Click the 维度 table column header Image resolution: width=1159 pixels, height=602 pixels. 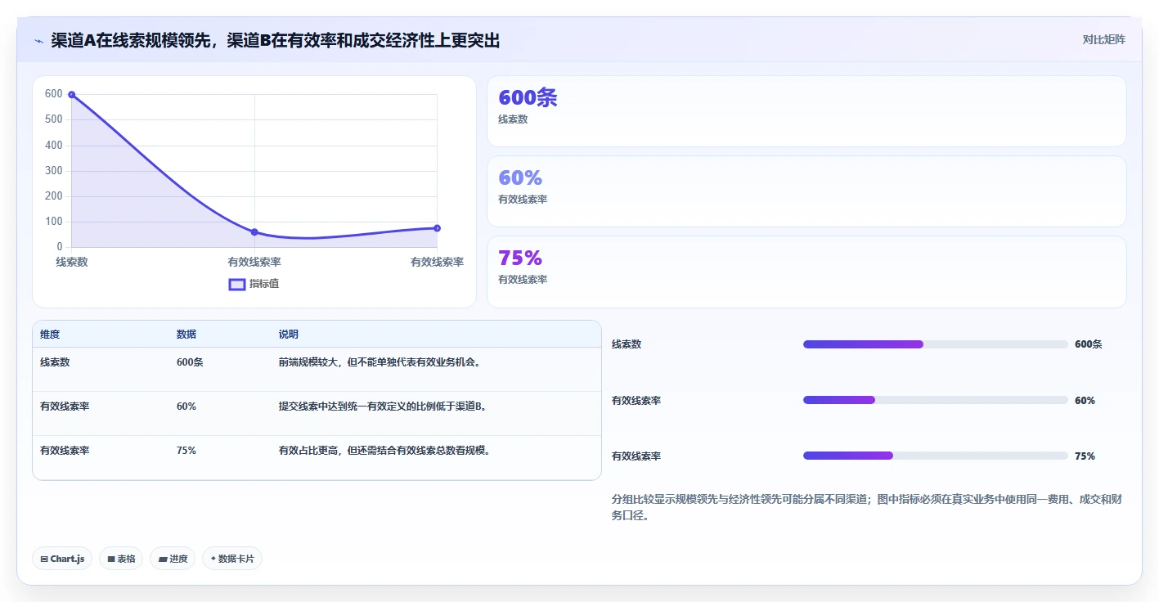[50, 335]
